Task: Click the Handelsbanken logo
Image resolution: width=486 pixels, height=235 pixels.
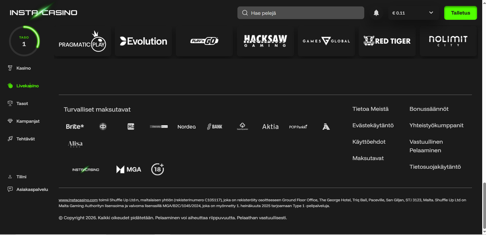Action: point(131,126)
